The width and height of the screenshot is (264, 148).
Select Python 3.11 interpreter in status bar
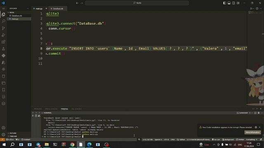click(198, 140)
